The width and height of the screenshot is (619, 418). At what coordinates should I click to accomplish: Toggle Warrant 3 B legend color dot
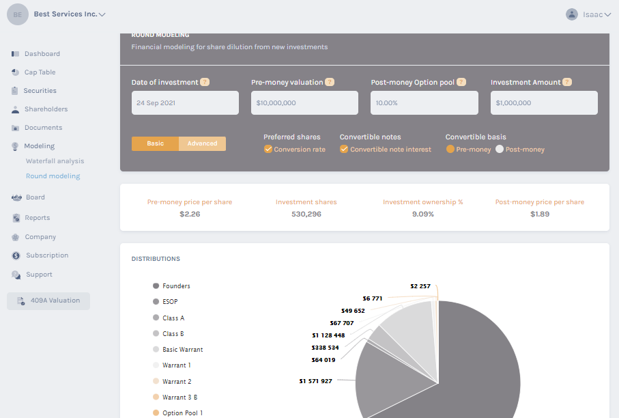(156, 397)
